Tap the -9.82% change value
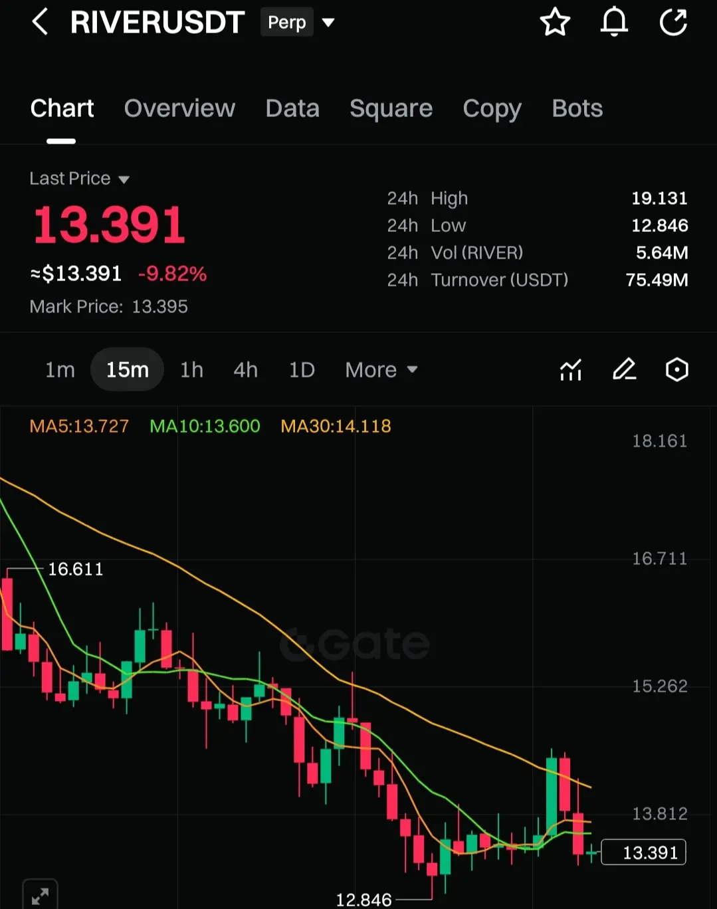Screen dimensions: 717x909 [x=172, y=274]
